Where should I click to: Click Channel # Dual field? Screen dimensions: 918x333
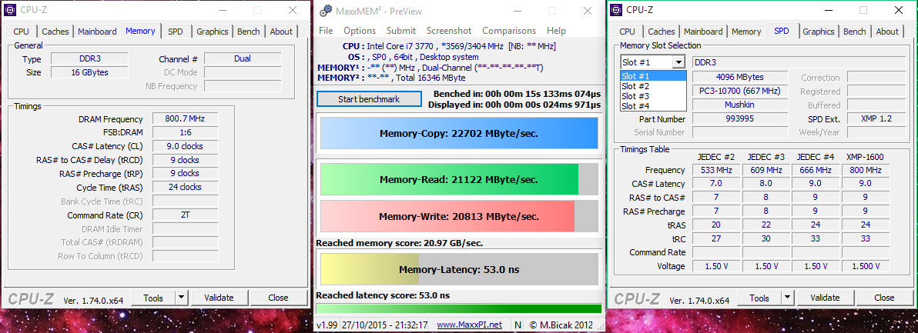pos(243,59)
